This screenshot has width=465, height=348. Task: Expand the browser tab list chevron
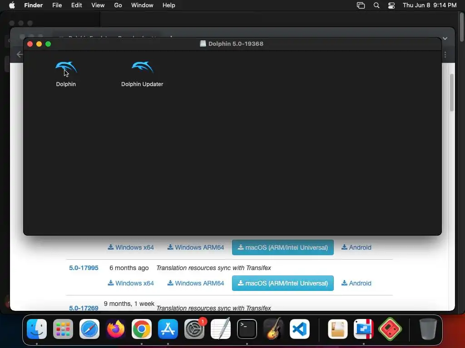coord(445,39)
